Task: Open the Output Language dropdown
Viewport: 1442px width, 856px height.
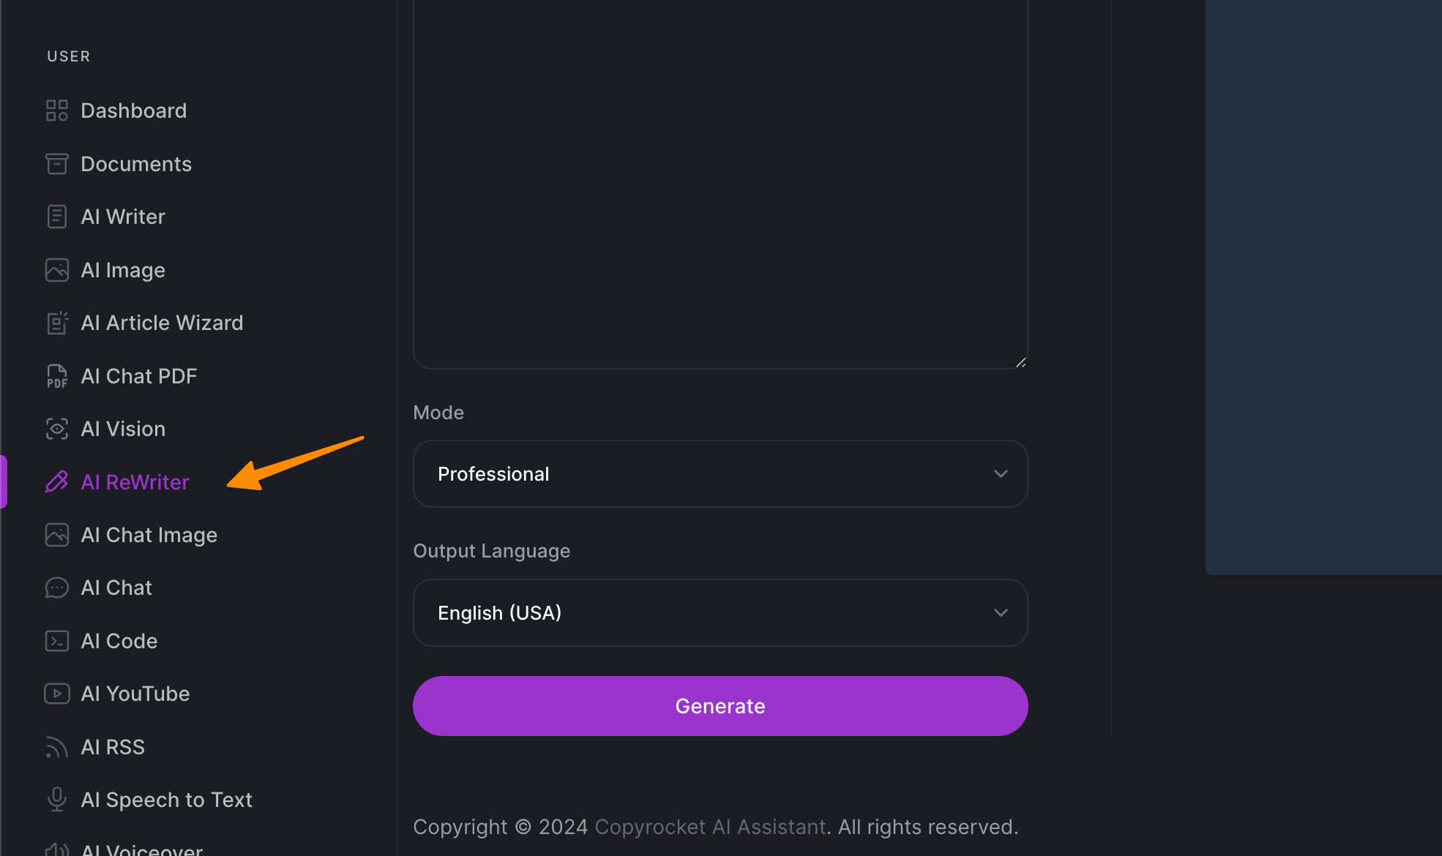Action: pyautogui.click(x=720, y=613)
